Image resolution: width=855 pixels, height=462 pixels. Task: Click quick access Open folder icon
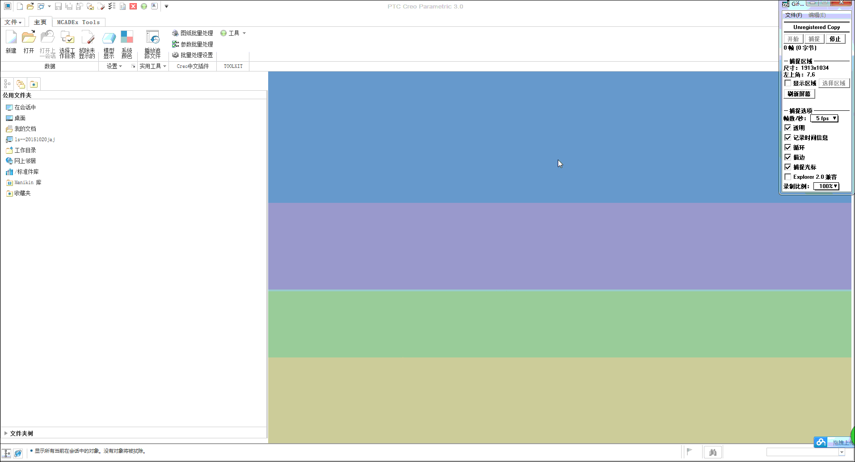pyautogui.click(x=30, y=6)
